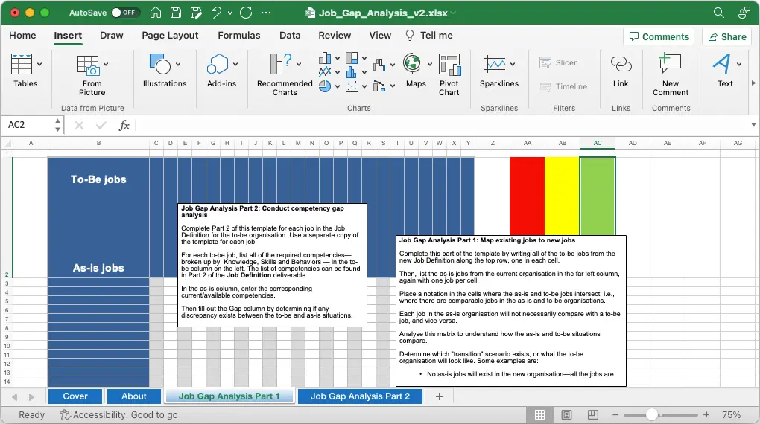Redo with the circular arrow icon
760x424 pixels.
(x=246, y=13)
